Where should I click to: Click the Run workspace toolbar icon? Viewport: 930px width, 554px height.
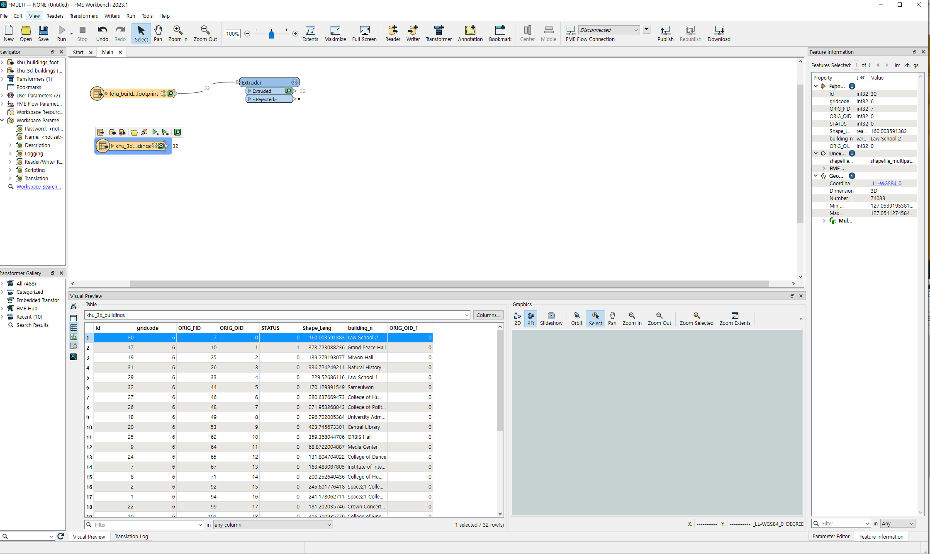(61, 33)
